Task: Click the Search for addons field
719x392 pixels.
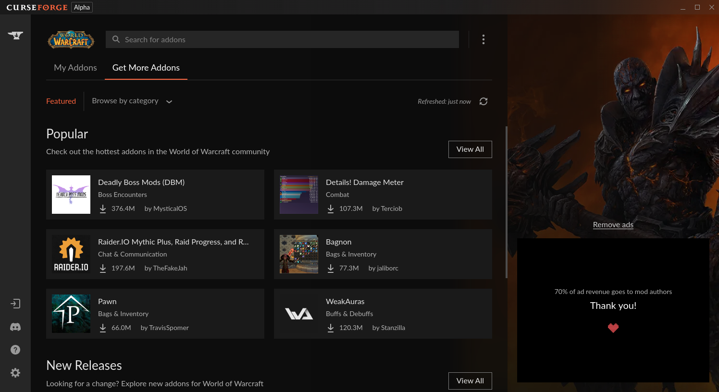Action: [x=283, y=39]
